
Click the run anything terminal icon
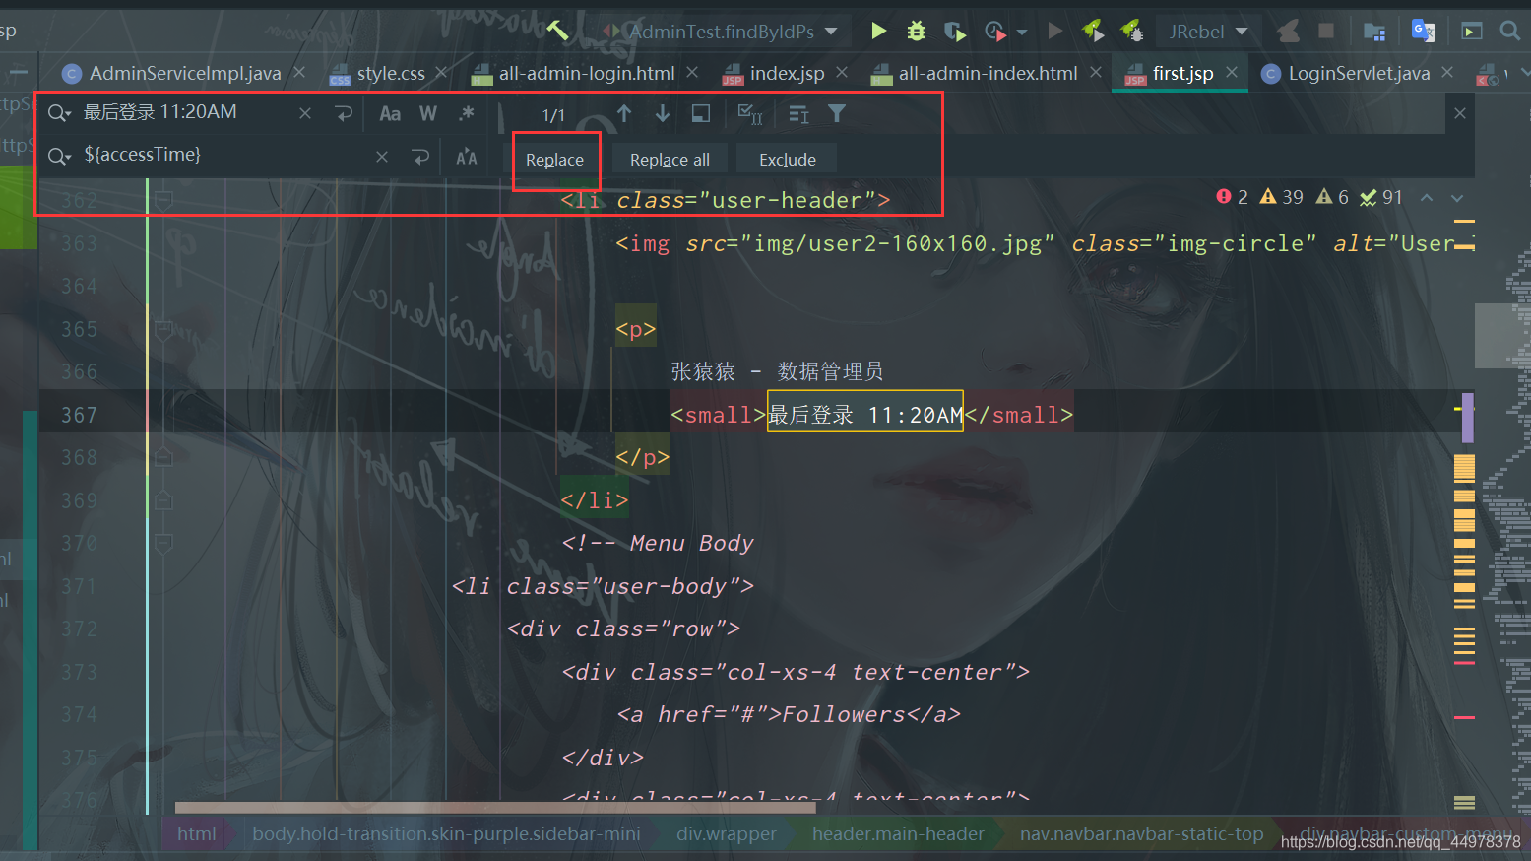click(x=1471, y=32)
